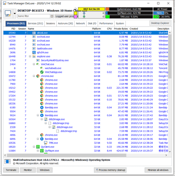Click the QyPlayer.exe 424 MB memory bar
The width and height of the screenshot is (175, 176).
pyautogui.click(x=129, y=13)
